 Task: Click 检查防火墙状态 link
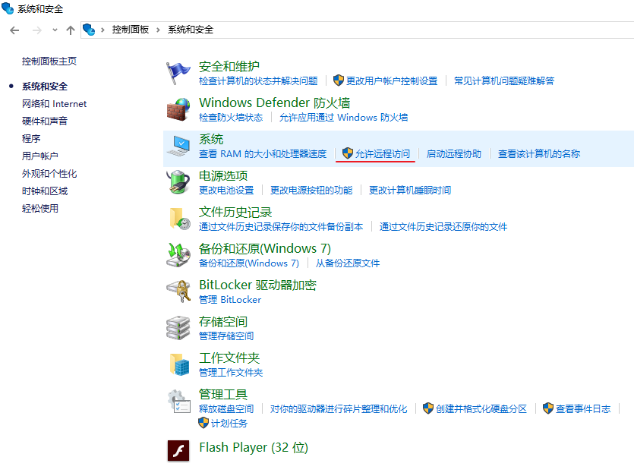click(231, 117)
